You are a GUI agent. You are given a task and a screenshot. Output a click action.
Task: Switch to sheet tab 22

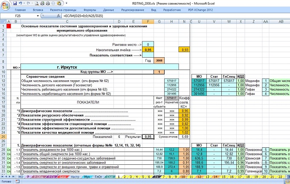click(x=280, y=177)
